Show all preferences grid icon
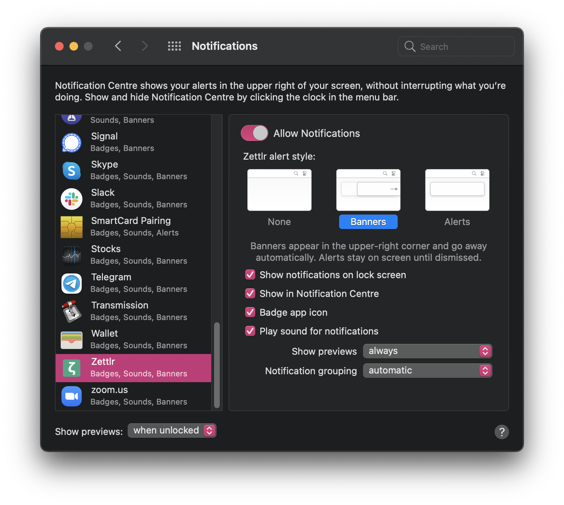 (174, 46)
